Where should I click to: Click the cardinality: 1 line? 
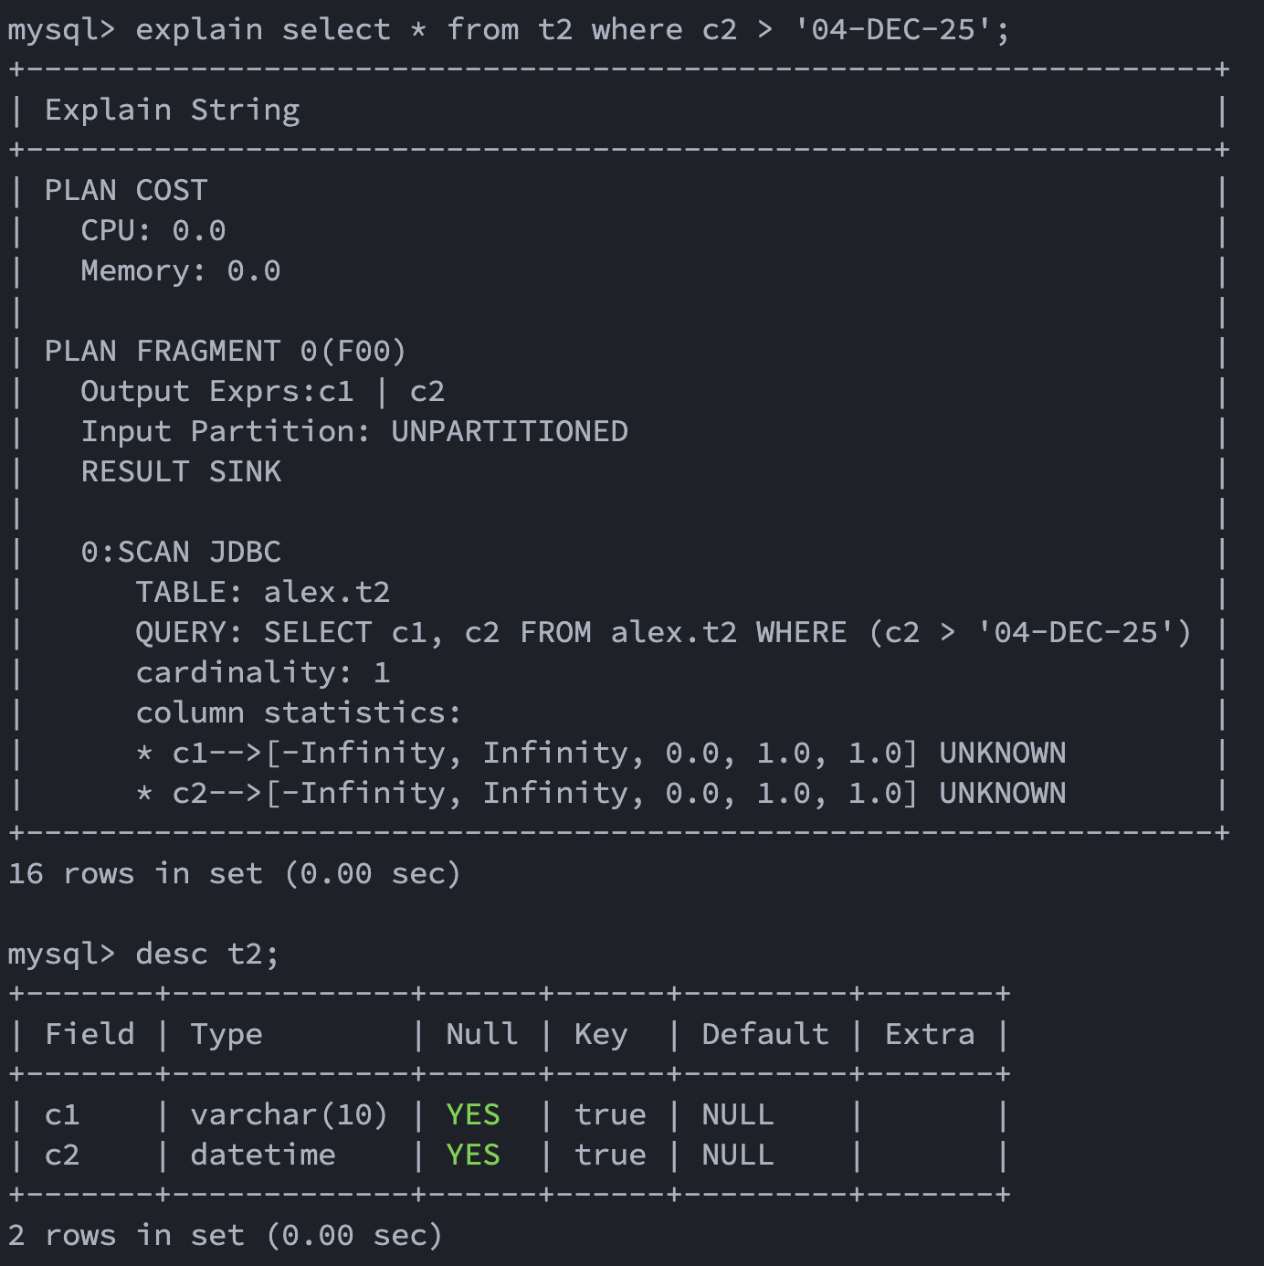(x=263, y=672)
